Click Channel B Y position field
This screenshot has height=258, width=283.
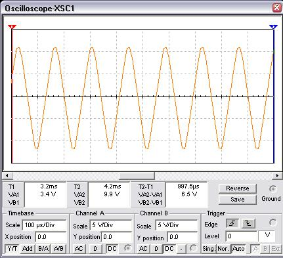[183, 237]
